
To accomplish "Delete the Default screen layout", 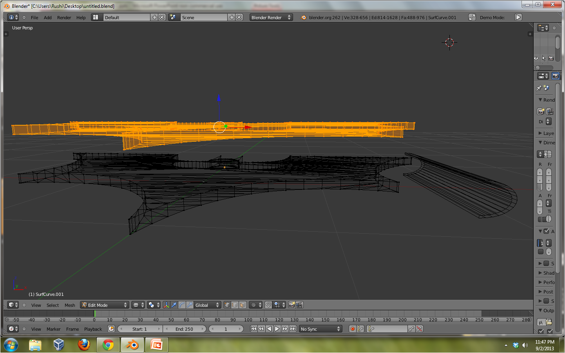I will click(162, 17).
